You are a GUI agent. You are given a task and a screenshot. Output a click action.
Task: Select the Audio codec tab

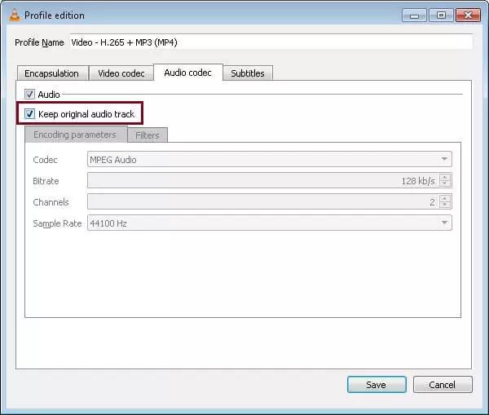click(x=188, y=73)
